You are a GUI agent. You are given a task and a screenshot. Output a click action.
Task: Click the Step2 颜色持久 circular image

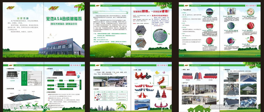point(210,26)
